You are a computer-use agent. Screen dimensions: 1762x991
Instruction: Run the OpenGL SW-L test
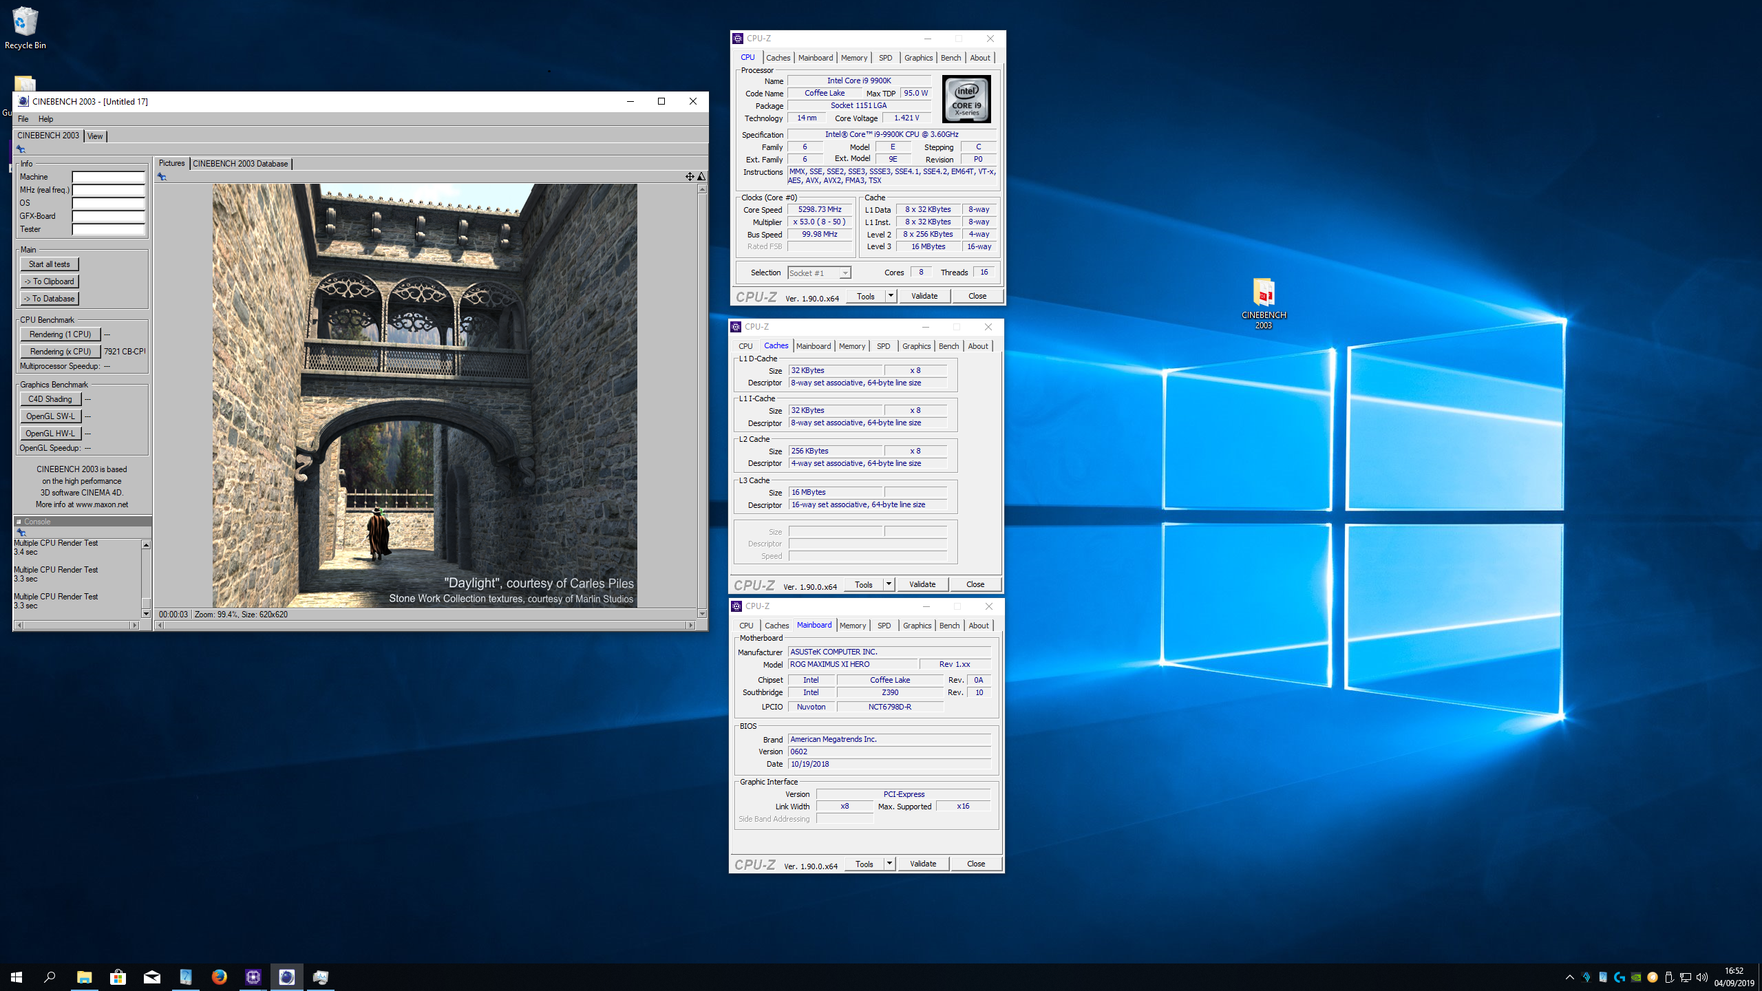pos(51,416)
